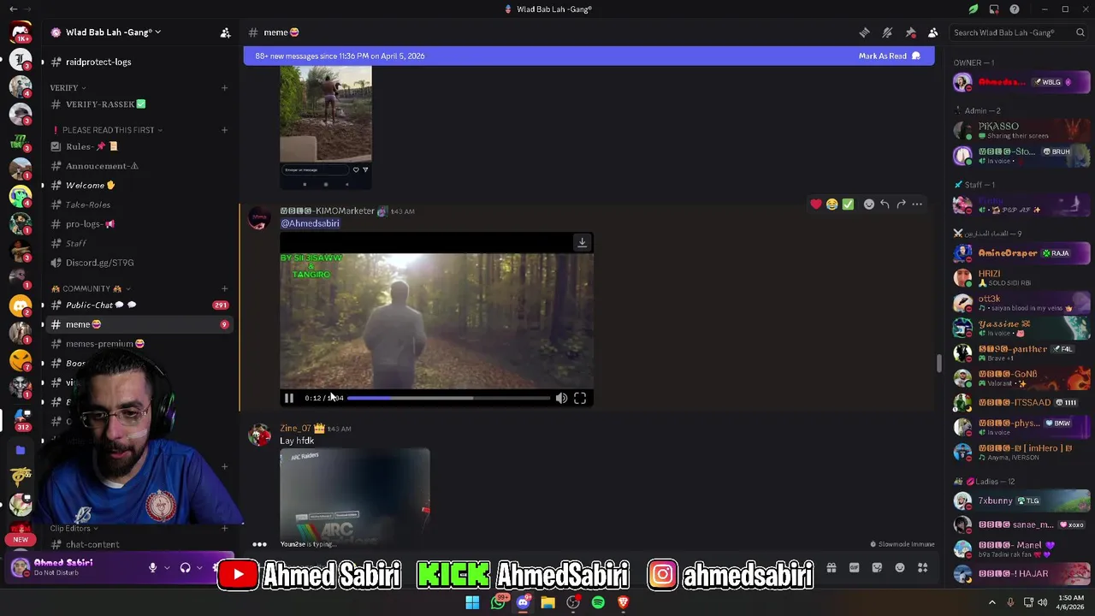
Task: Open Spotify from the taskbar
Action: 598,602
